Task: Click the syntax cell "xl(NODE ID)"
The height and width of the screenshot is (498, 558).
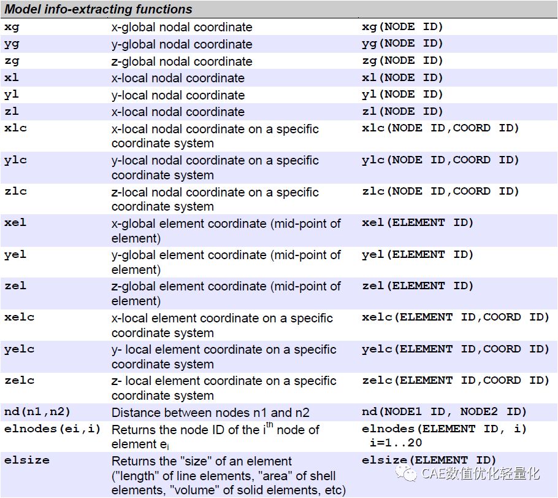Action: click(402, 77)
